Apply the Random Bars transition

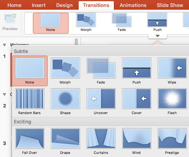click(x=30, y=101)
